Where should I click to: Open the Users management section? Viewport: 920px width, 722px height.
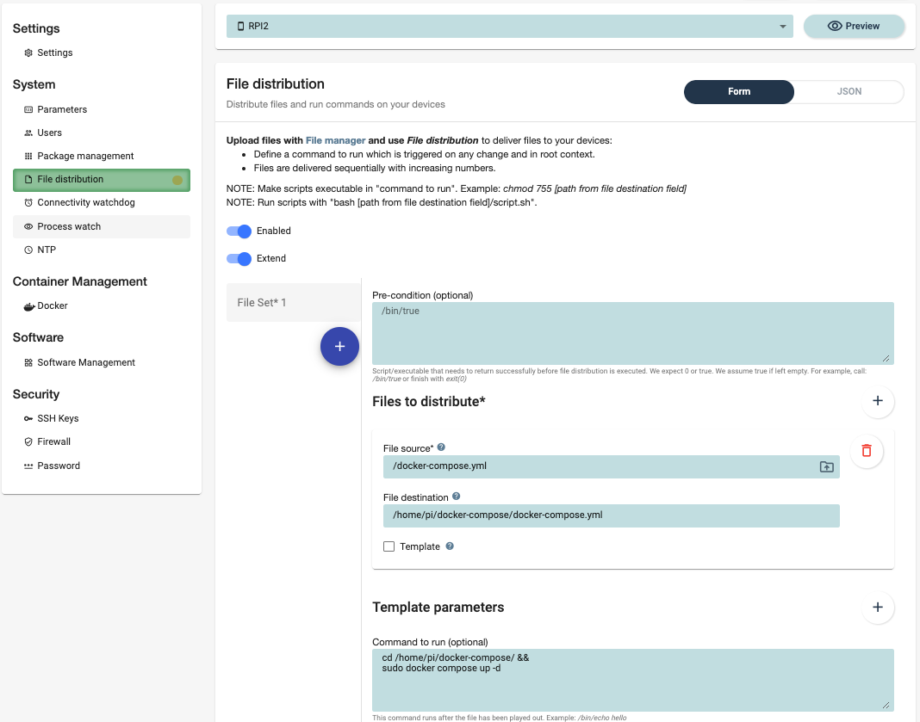48,133
